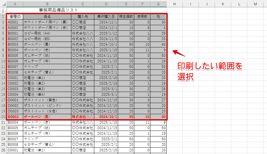
Task: Select column A header
Action: coord(15,4)
